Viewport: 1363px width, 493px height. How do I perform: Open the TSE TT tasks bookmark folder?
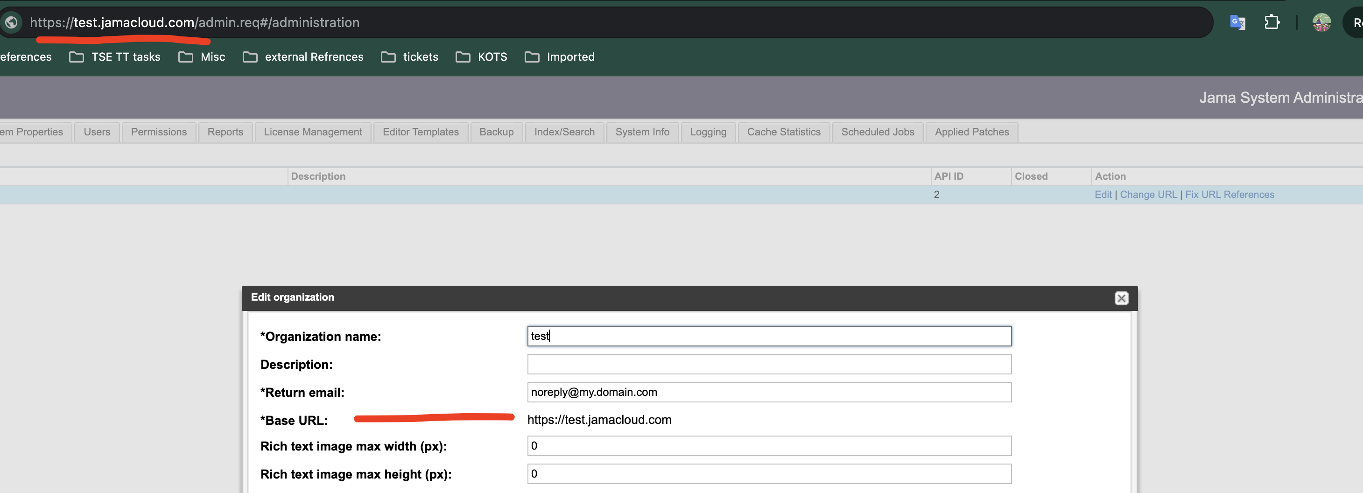click(115, 57)
